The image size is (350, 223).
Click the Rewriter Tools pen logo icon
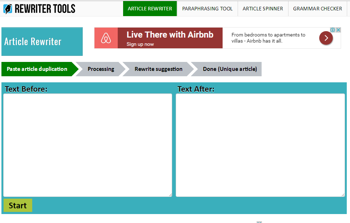click(8, 9)
